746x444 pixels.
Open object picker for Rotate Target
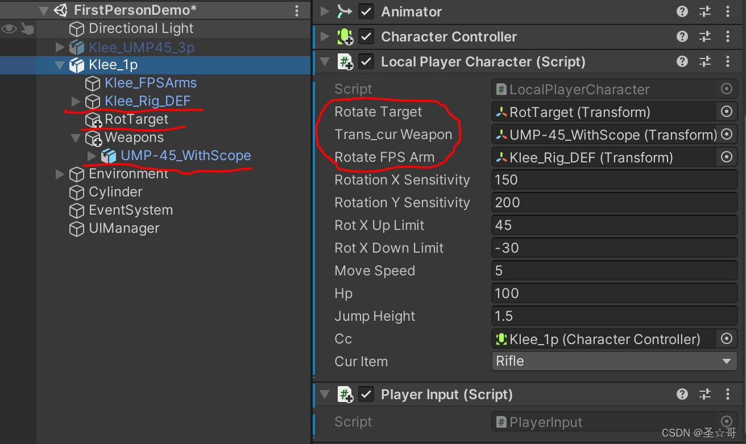(726, 112)
